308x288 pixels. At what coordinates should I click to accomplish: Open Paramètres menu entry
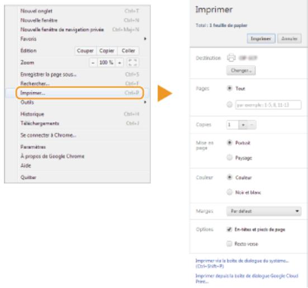pos(79,147)
